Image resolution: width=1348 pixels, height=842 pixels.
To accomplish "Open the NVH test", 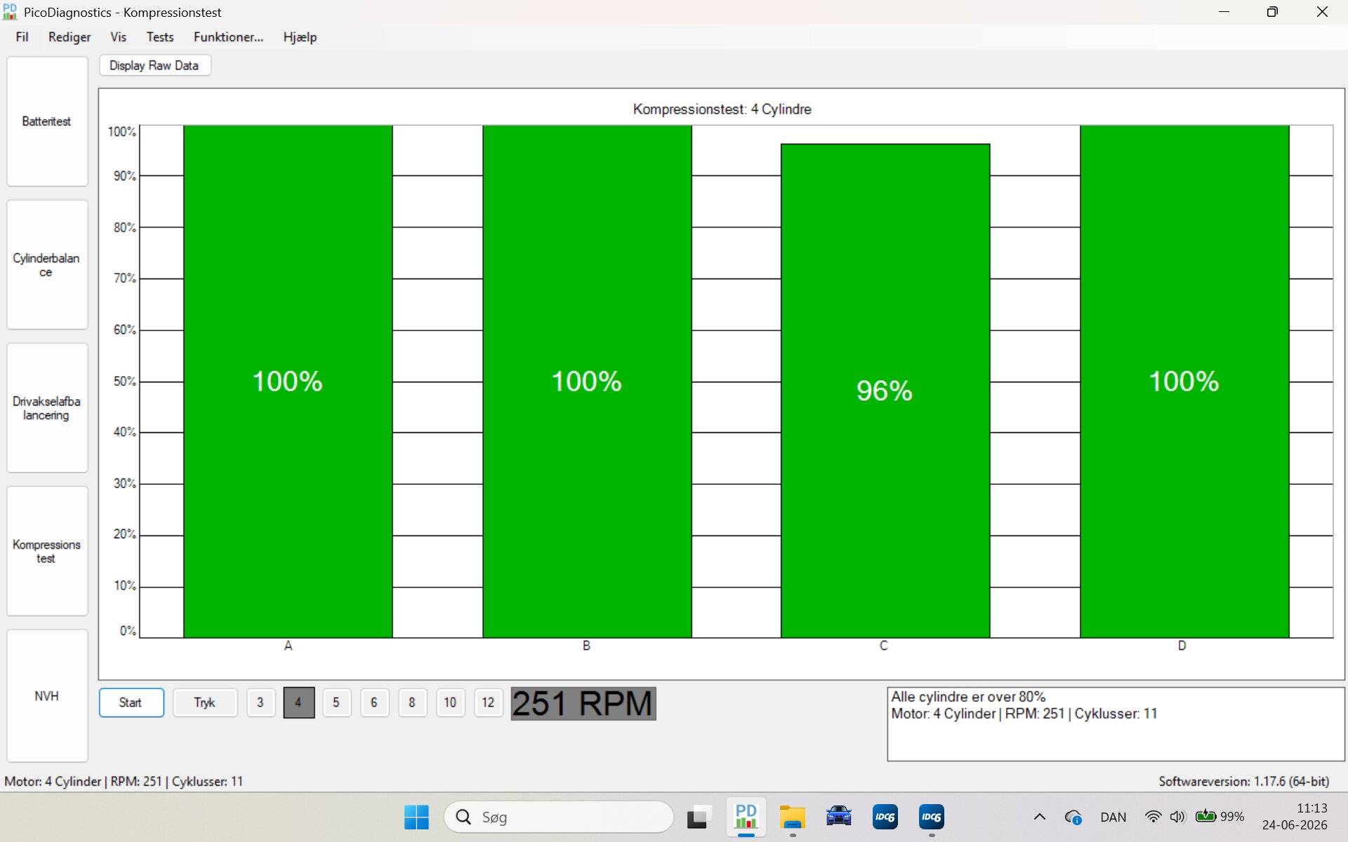I will click(x=47, y=695).
